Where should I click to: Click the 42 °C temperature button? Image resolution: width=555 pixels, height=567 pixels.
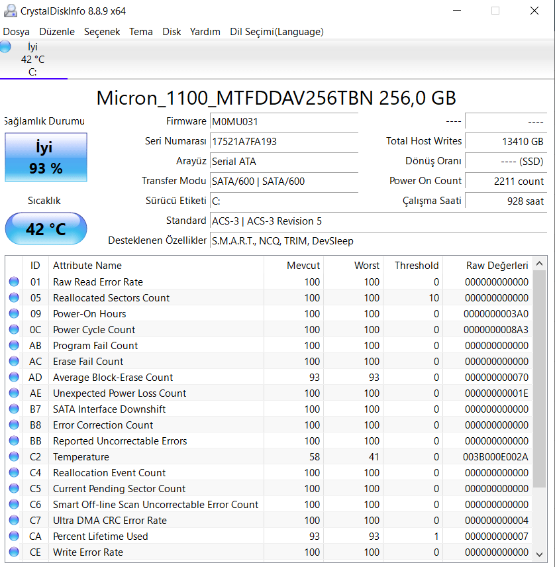(x=46, y=229)
